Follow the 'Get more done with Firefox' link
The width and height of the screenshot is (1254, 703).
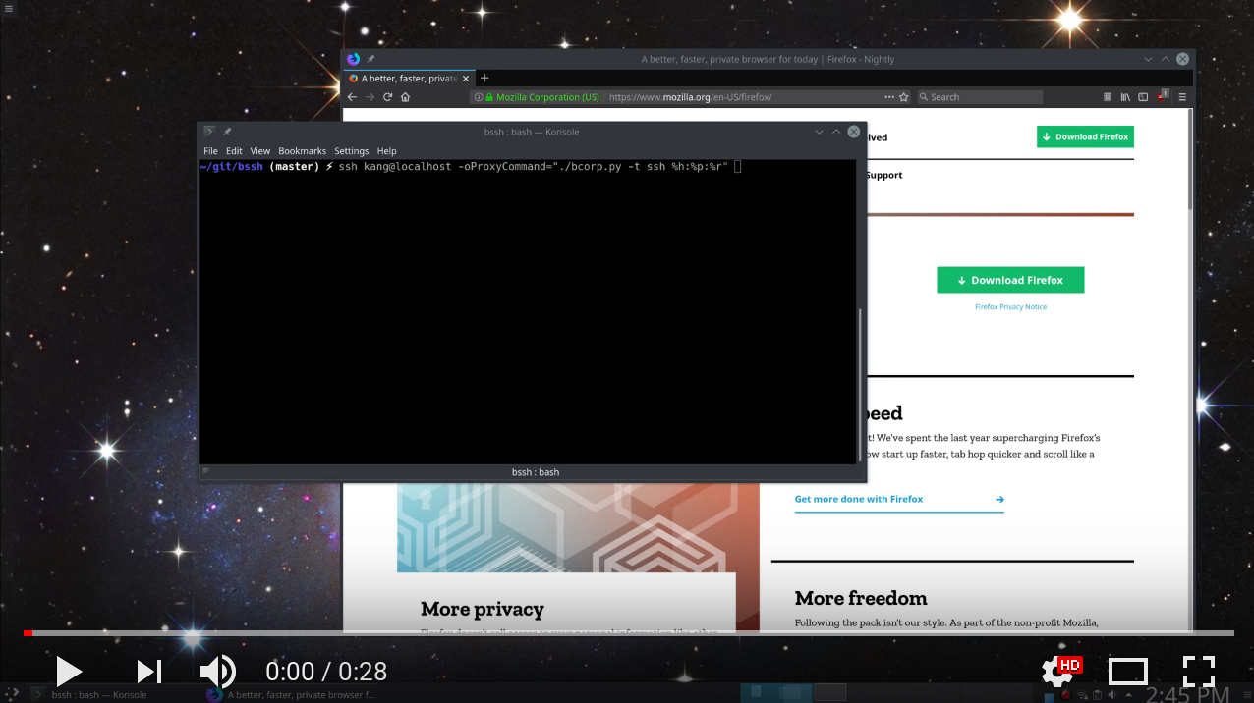pyautogui.click(x=858, y=499)
